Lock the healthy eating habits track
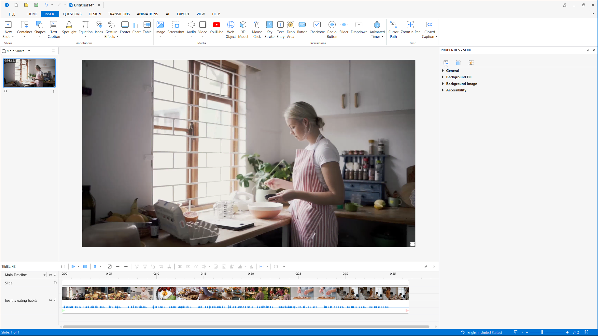The image size is (598, 336). click(55, 300)
